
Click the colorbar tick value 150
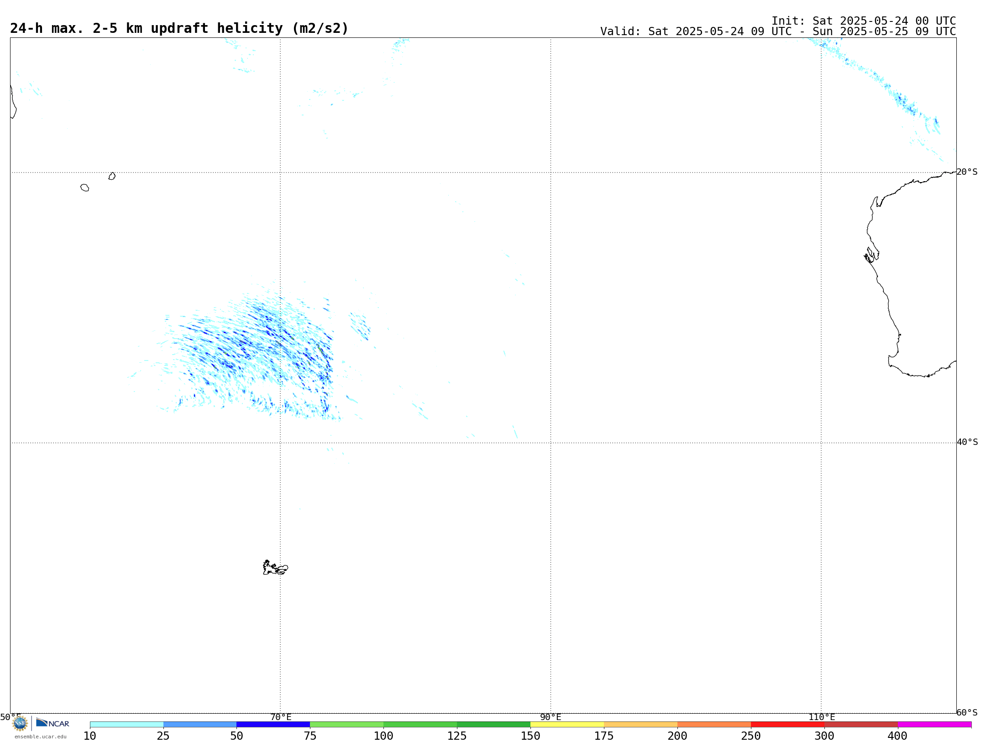530,736
